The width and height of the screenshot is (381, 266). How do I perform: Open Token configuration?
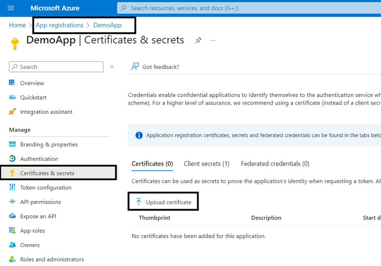[45, 187]
